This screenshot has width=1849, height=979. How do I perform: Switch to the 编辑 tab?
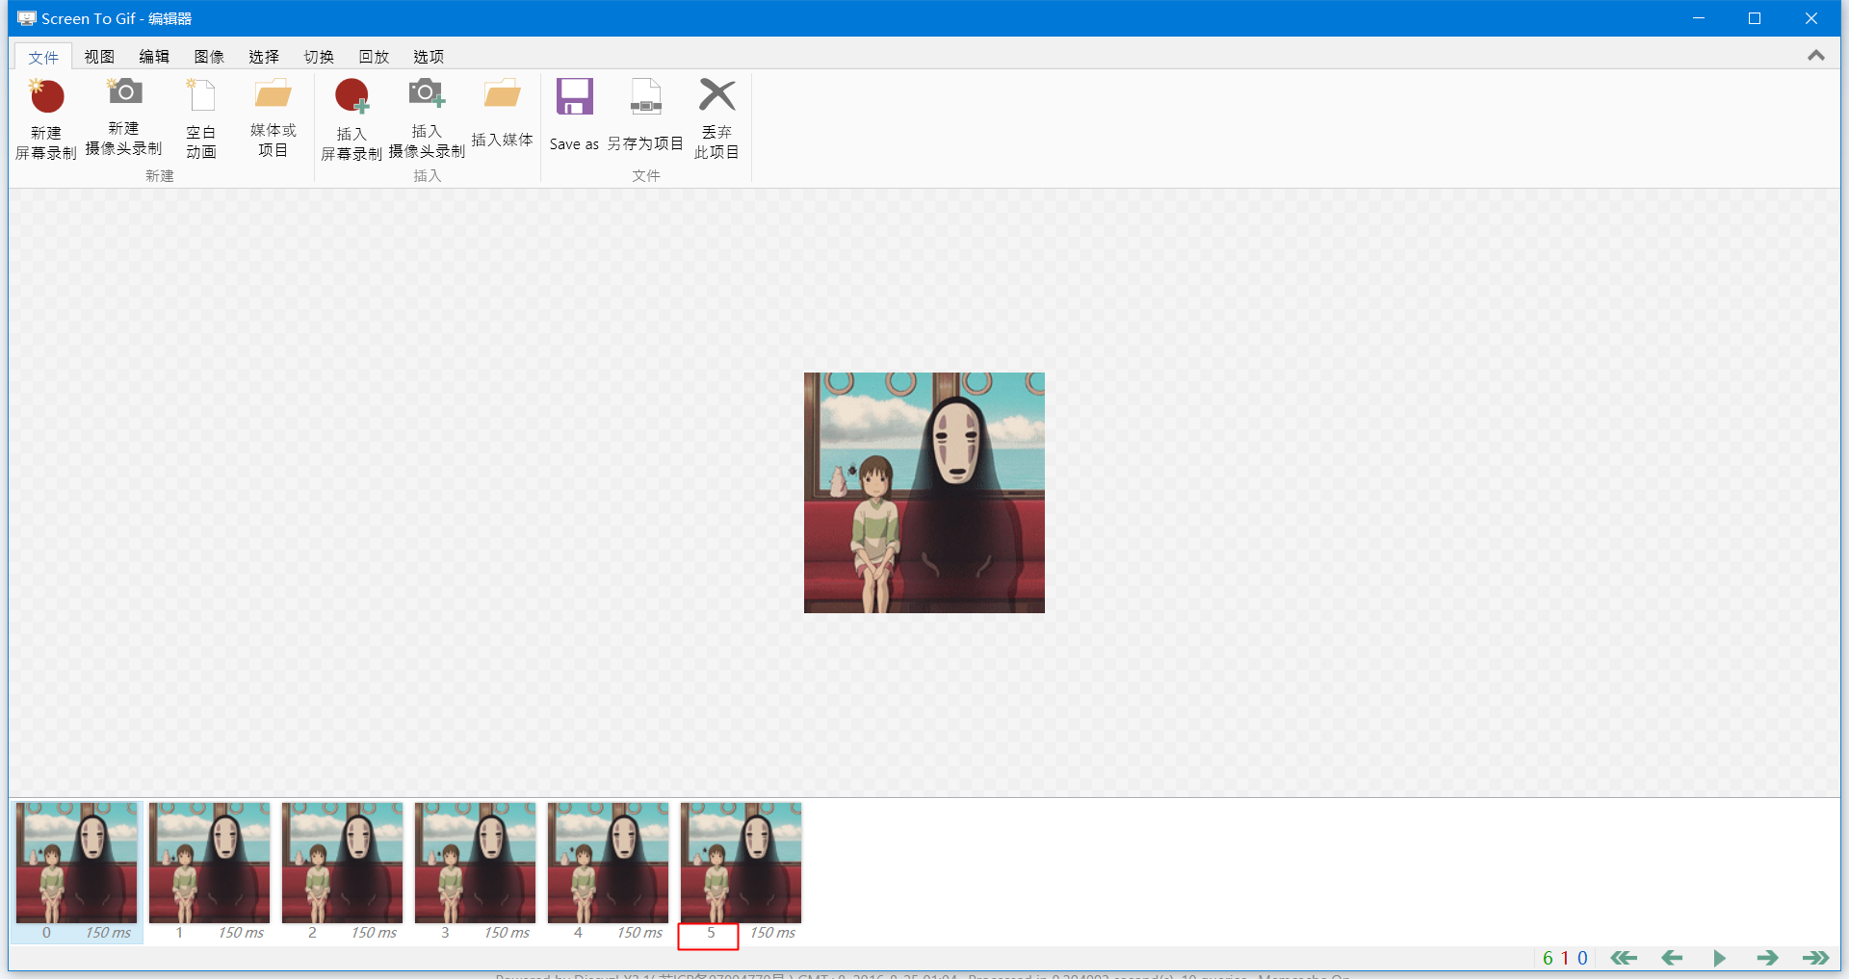coord(154,57)
